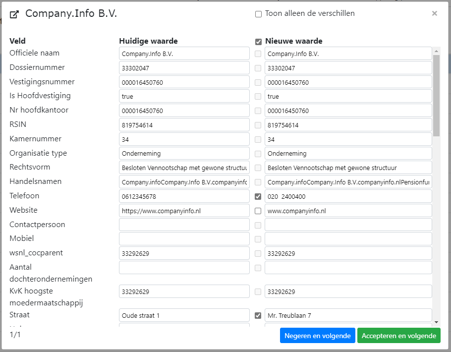Click 'Negeren en volgende' button
451x352 pixels.
coord(318,336)
